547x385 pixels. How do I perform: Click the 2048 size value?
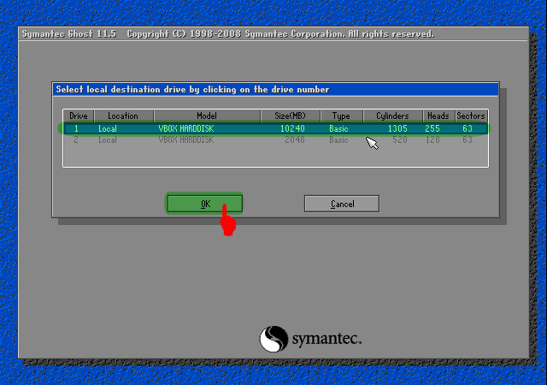coord(295,140)
